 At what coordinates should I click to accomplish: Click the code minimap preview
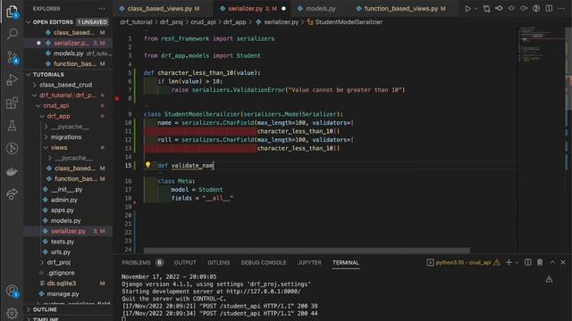(541, 44)
